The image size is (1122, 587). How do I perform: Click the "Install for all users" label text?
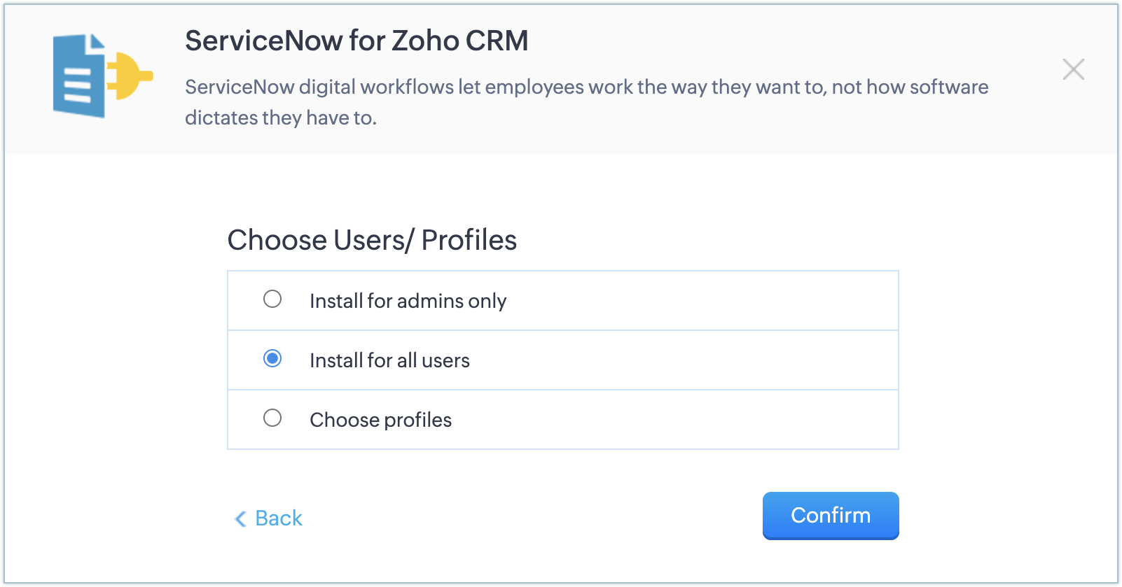[389, 360]
